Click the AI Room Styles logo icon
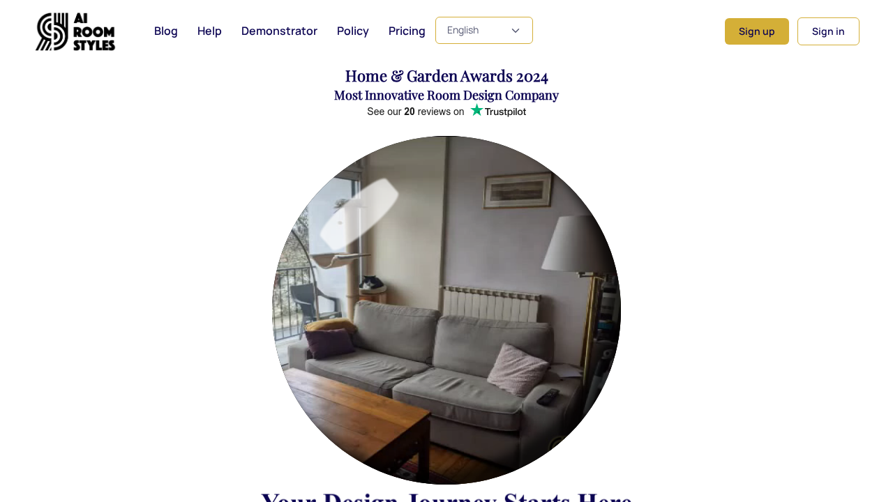 pyautogui.click(x=52, y=31)
